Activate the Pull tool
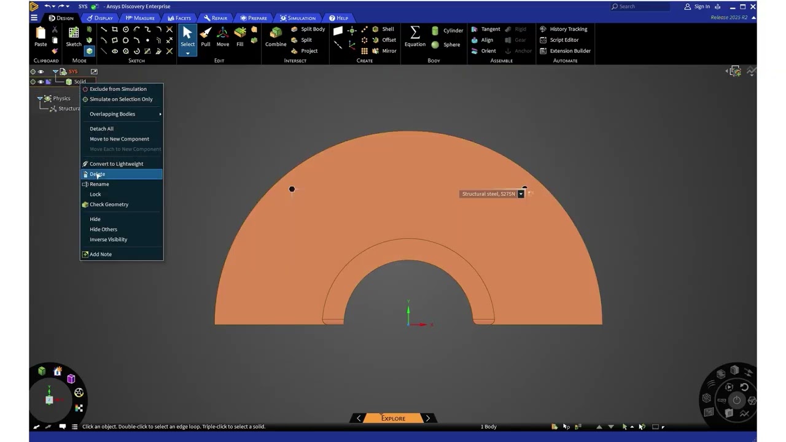786x442 pixels. [x=205, y=37]
